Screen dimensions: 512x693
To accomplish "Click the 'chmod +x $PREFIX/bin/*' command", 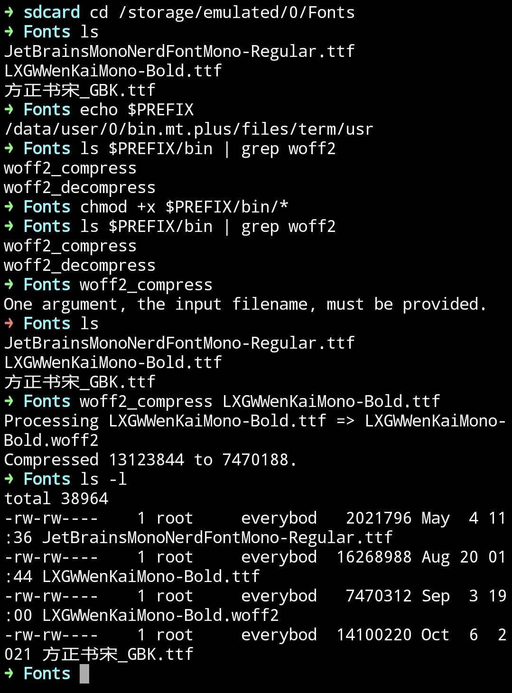I will pos(184,207).
